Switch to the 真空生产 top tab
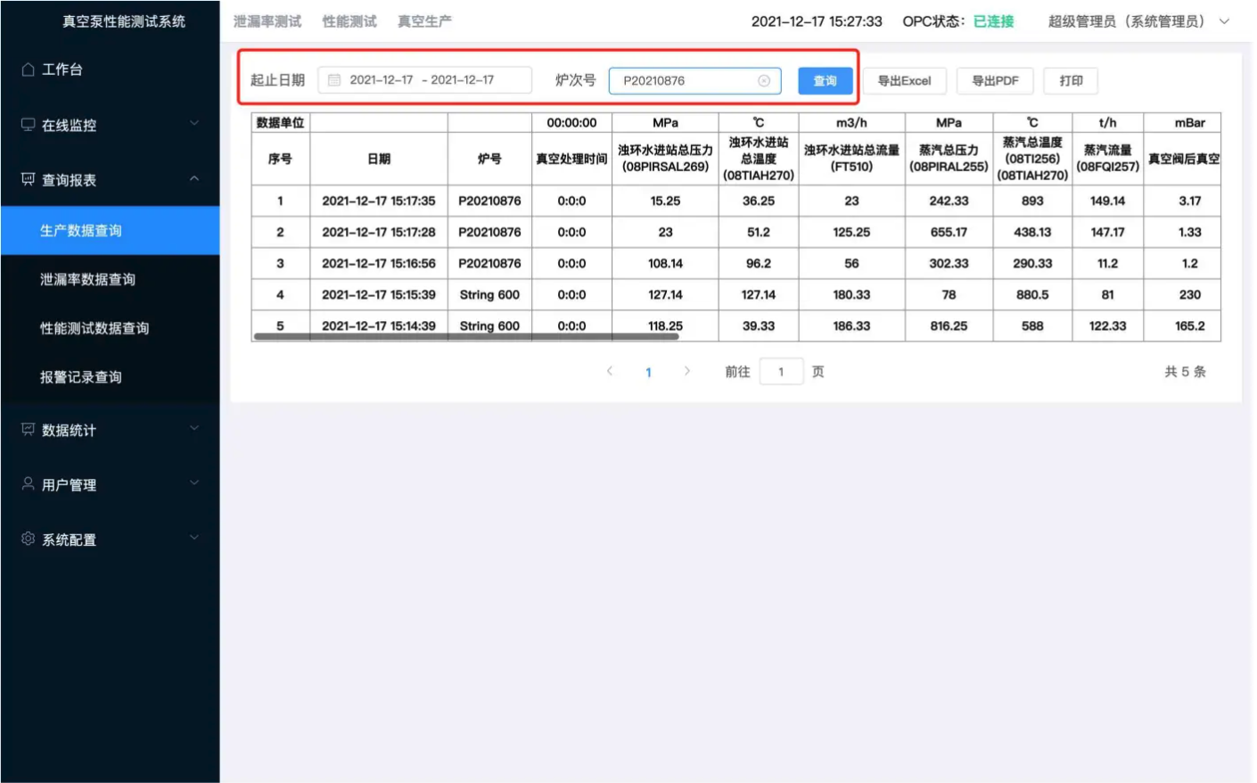This screenshot has height=783, width=1257. pyautogui.click(x=424, y=21)
